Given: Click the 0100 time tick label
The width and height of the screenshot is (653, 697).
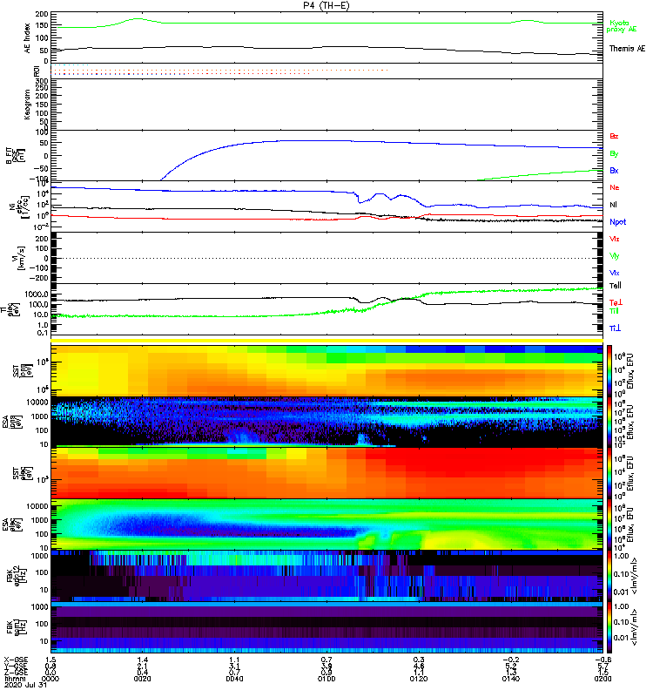Looking at the screenshot, I should coord(326,679).
